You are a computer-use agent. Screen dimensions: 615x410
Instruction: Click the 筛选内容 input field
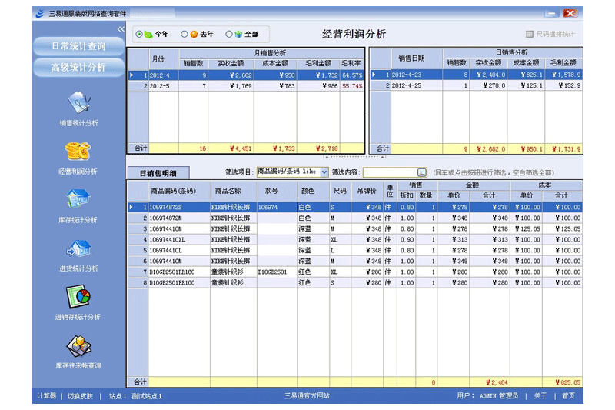click(x=390, y=172)
